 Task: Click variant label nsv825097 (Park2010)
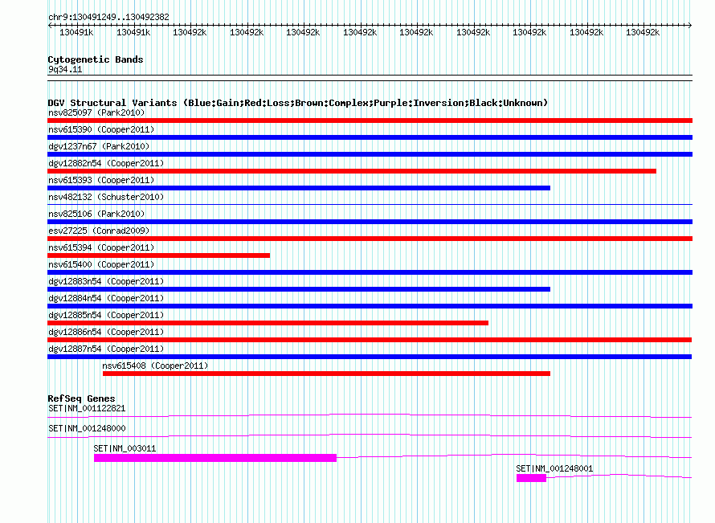[96, 112]
